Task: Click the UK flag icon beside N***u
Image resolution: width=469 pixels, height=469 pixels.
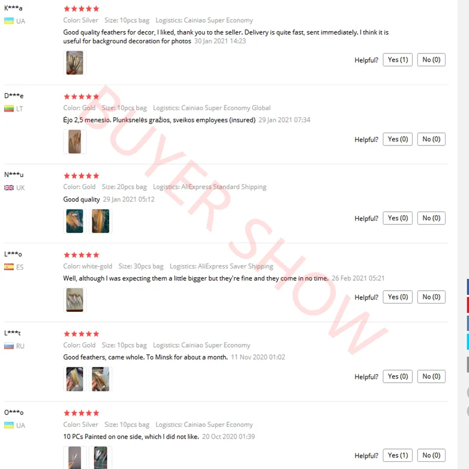Action: click(x=9, y=188)
